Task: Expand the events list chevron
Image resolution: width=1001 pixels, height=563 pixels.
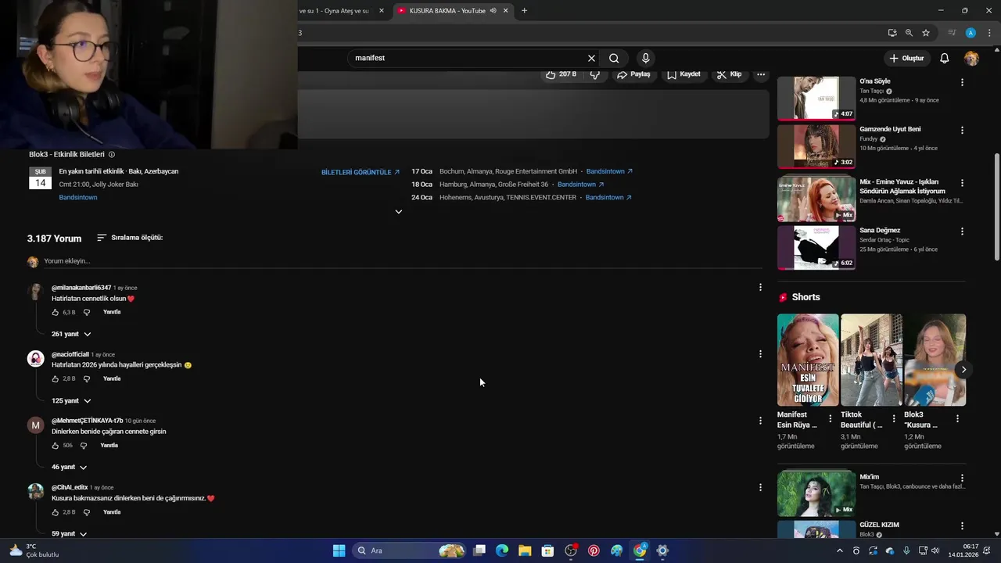Action: 398,212
